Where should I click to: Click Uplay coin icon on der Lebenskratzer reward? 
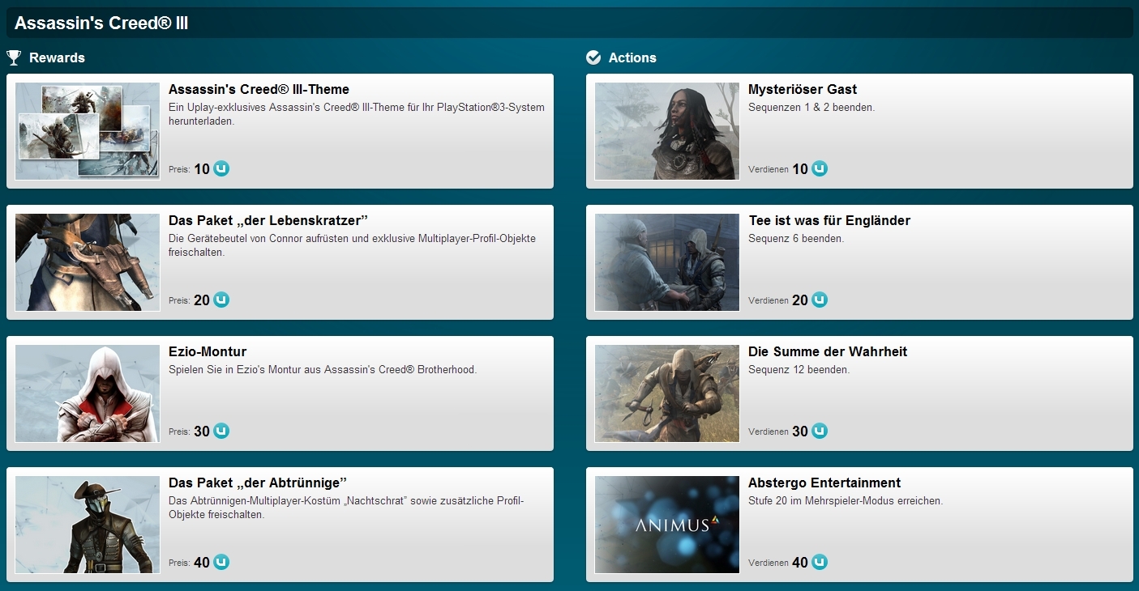(x=221, y=300)
